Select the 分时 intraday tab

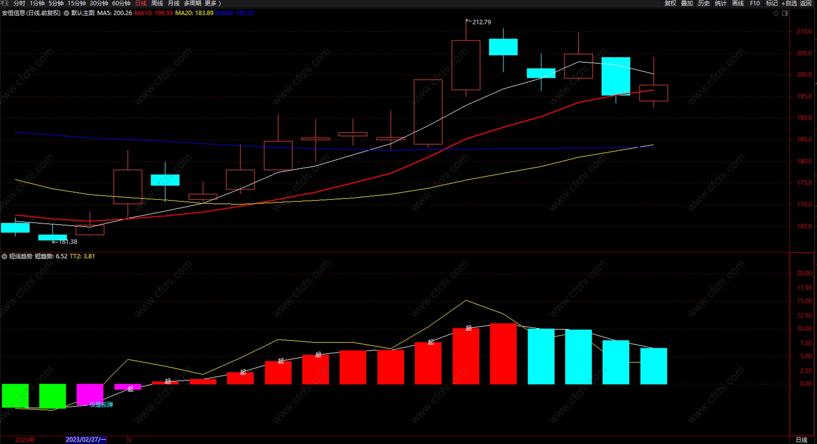click(x=19, y=3)
